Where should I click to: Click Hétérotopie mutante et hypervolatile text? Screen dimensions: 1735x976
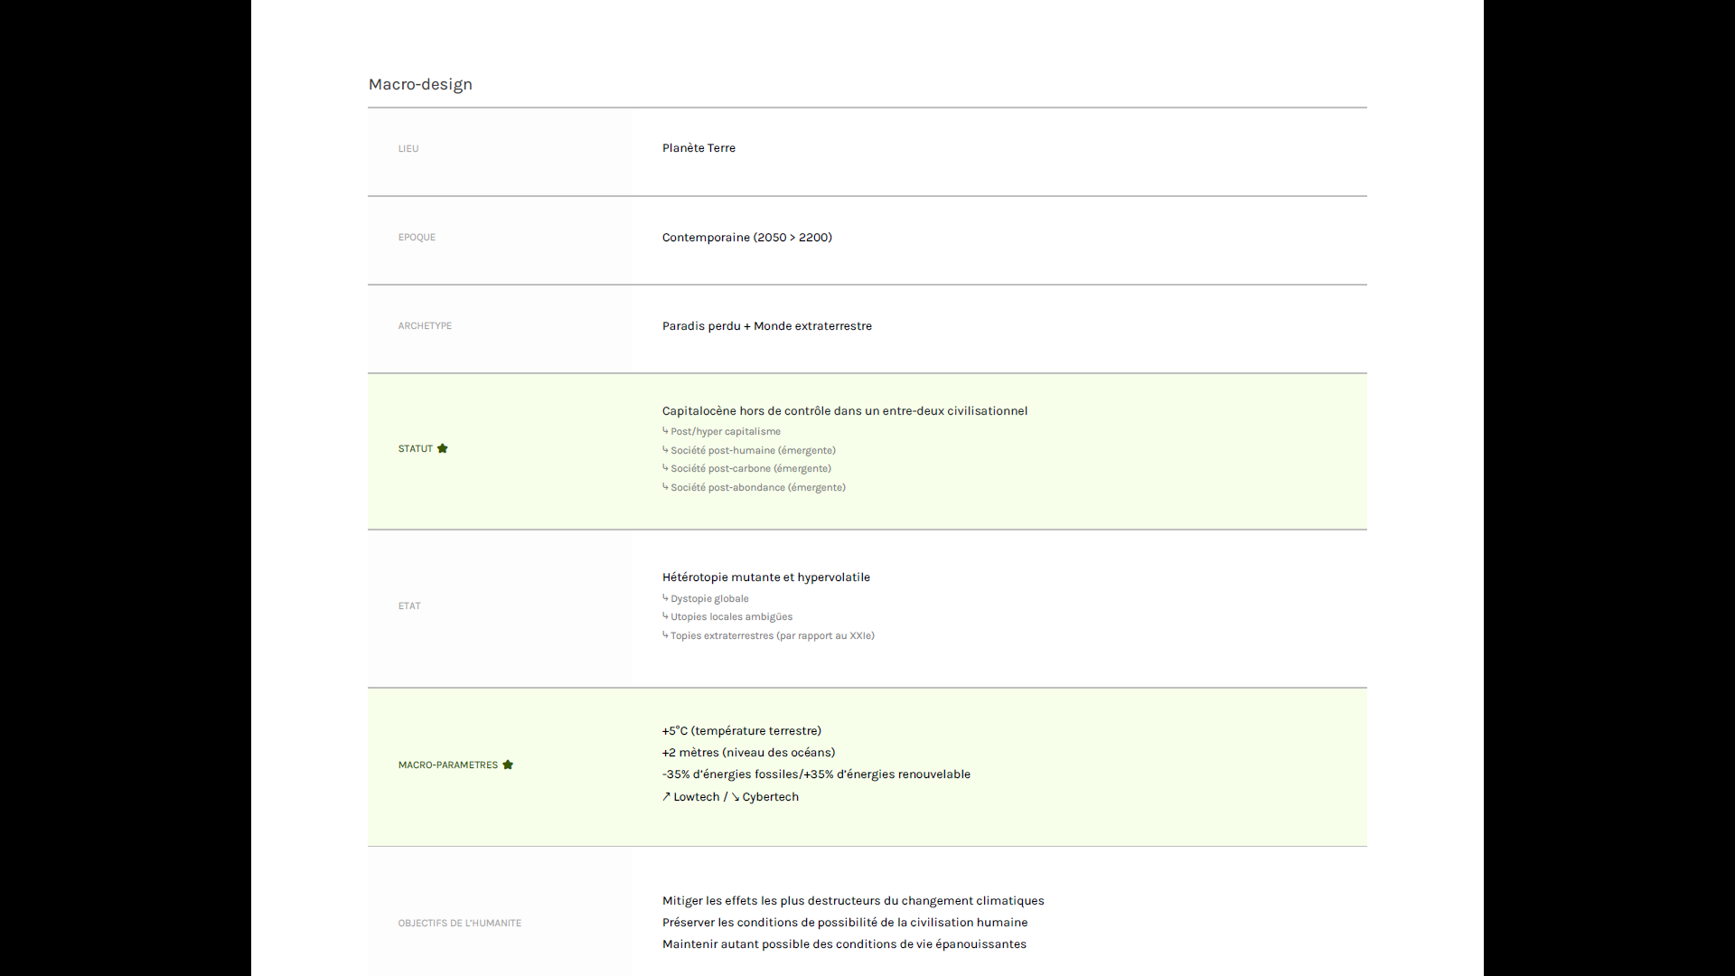[x=765, y=577]
